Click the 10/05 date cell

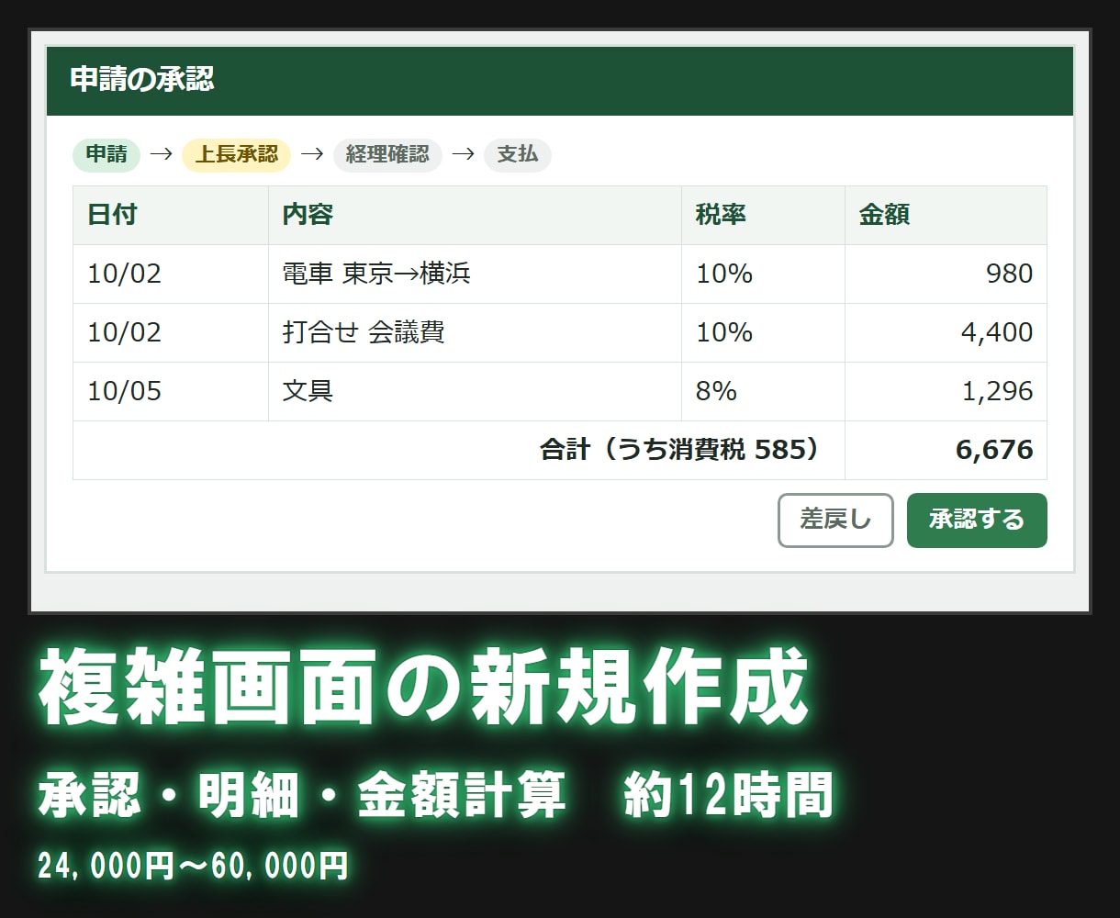pyautogui.click(x=171, y=391)
